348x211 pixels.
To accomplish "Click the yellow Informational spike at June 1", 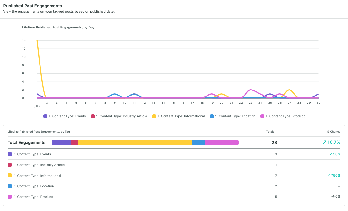I will 37,41.
